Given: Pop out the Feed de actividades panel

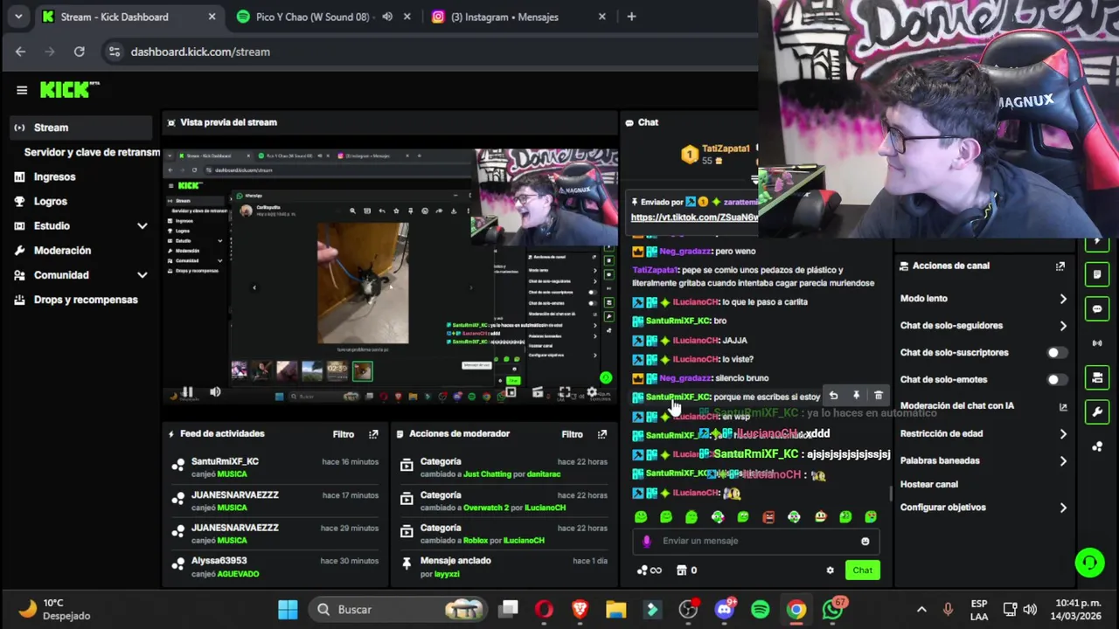Looking at the screenshot, I should (373, 434).
